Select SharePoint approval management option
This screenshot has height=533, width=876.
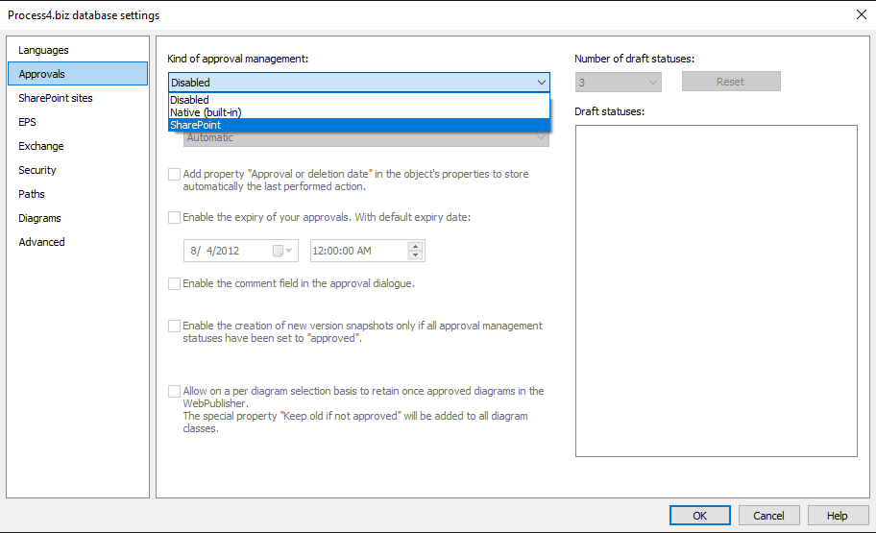pyautogui.click(x=359, y=125)
